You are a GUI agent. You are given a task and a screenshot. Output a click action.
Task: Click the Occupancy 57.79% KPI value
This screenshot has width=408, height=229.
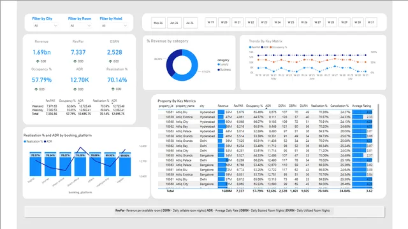click(x=41, y=80)
